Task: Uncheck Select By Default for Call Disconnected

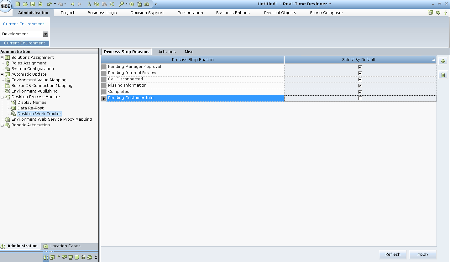Action: pyautogui.click(x=360, y=79)
